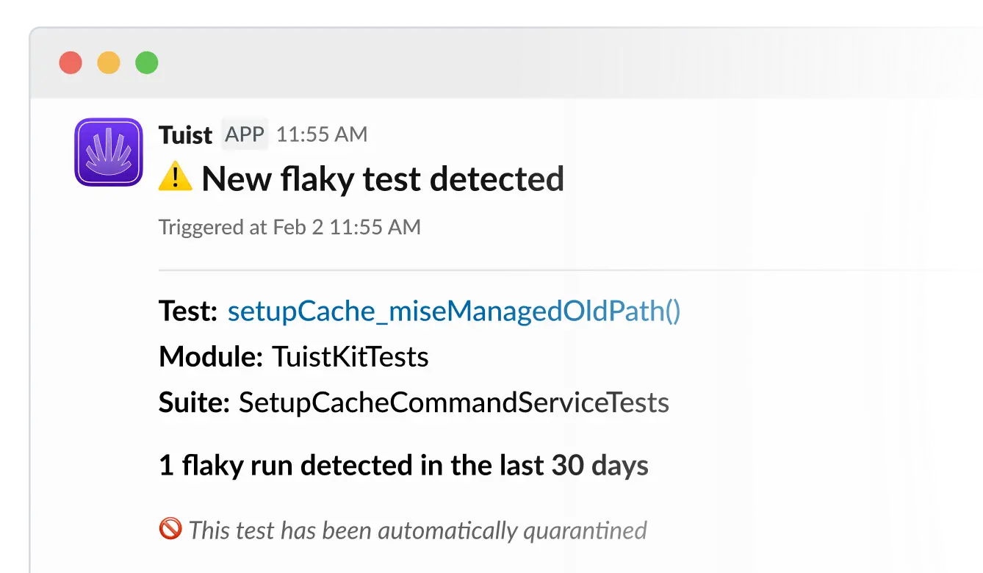This screenshot has height=573, width=983.
Task: Click the warning sign before flaky test title
Action: pos(175,177)
